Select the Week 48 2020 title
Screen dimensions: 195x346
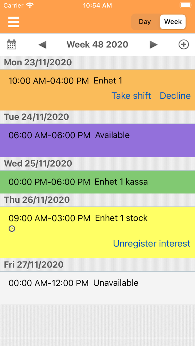[x=97, y=44]
